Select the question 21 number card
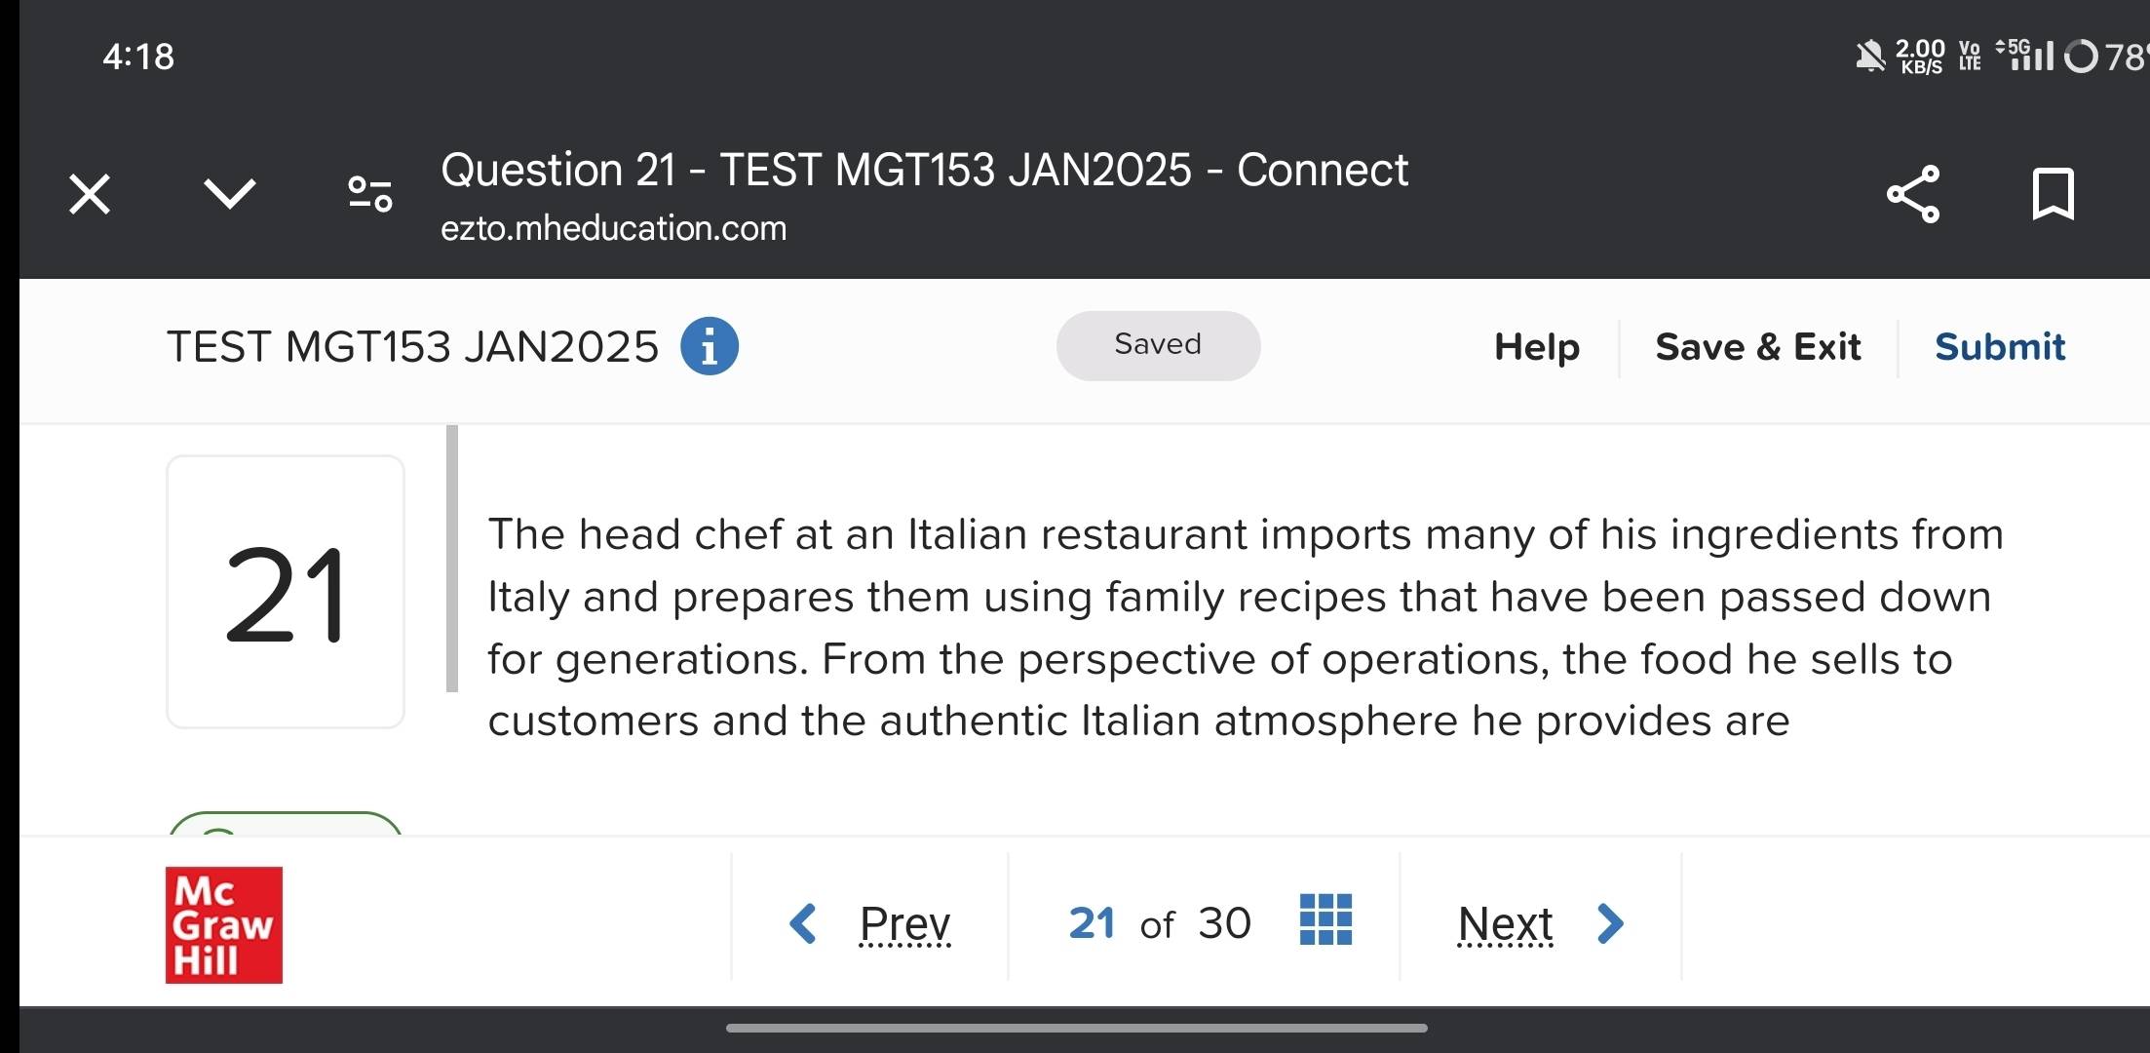The image size is (2150, 1053). (284, 592)
